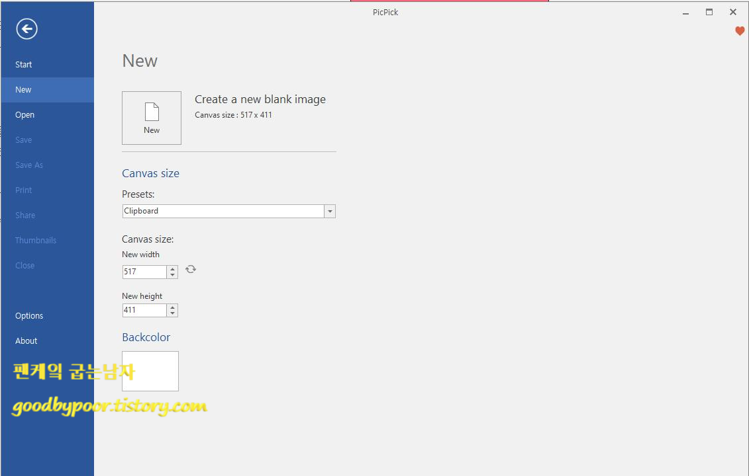Click the New width field showing 517
The height and width of the screenshot is (476, 749).
144,272
